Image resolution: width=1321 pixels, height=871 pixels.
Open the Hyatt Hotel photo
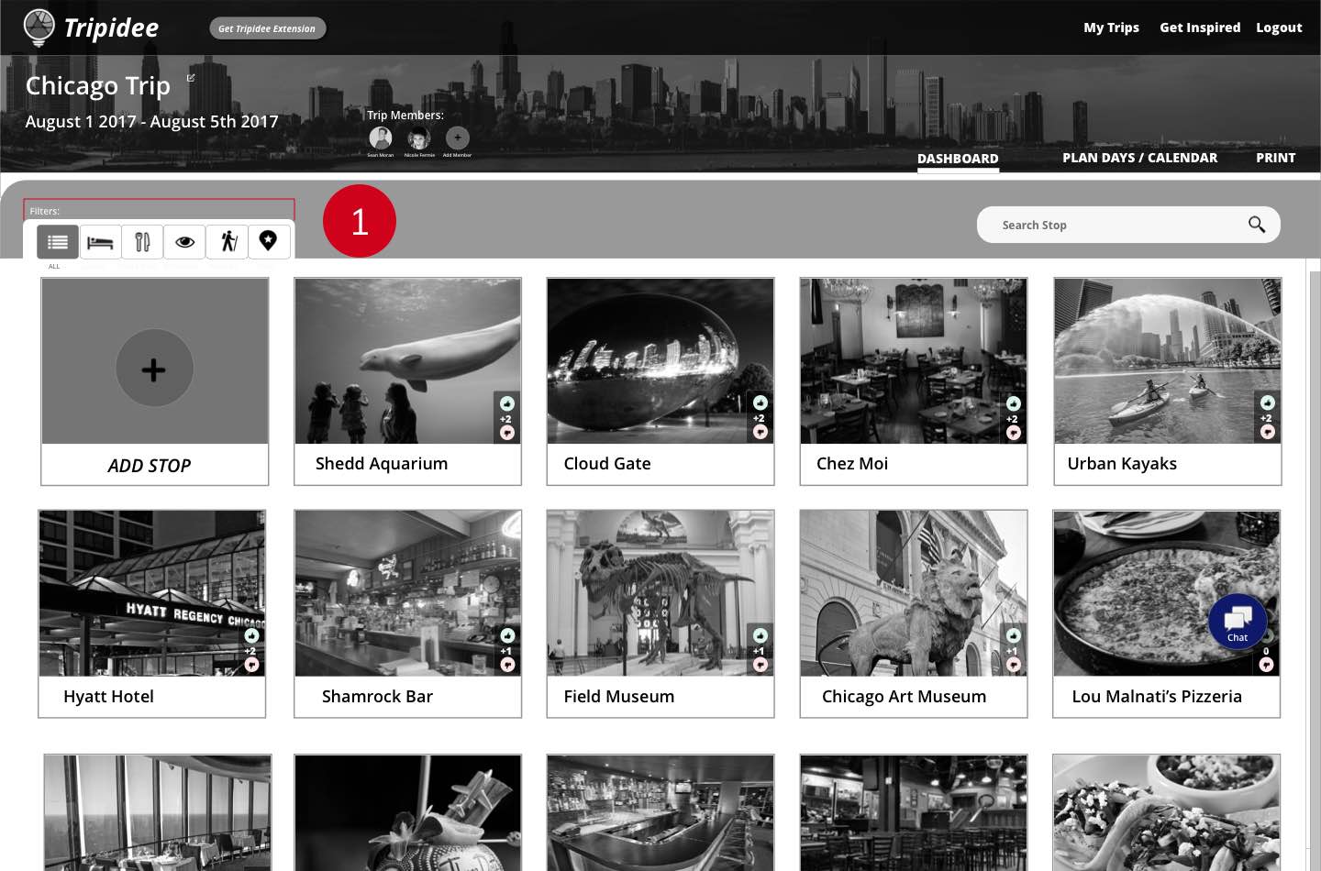coord(152,593)
